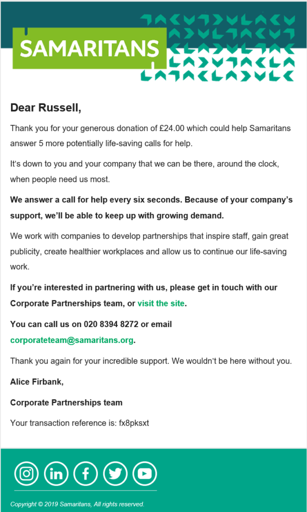307x512 pixels.
Task: Click the "Corporate Partnerships team" signature line
Action: coord(66,402)
